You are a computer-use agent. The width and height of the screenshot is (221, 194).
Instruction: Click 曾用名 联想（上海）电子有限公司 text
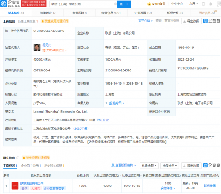195,103
